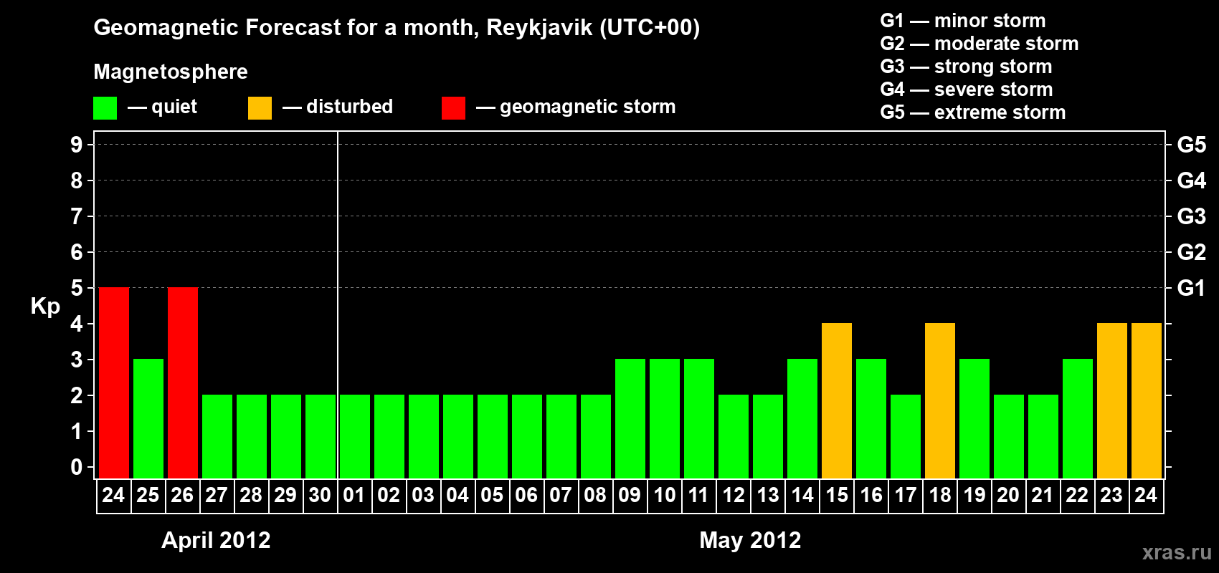Click the G3 label on right axis
Viewport: 1219px width, 573px height.
point(1192,216)
